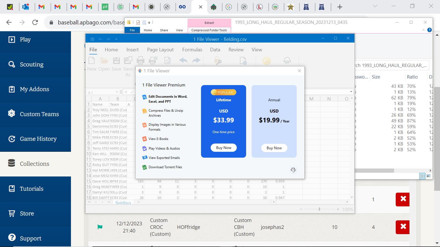Click the Ratio column header in Explorer
440x247 pixels.
click(x=412, y=77)
